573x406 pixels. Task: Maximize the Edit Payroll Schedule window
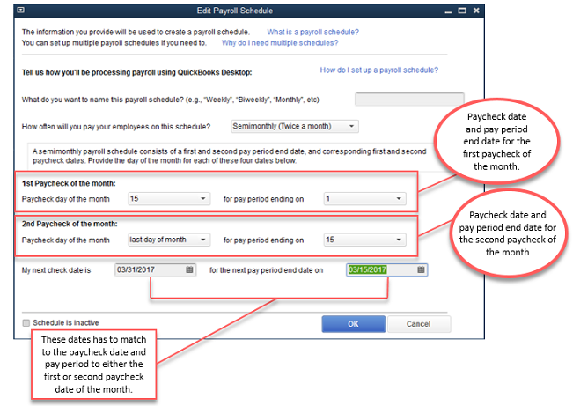click(x=462, y=11)
